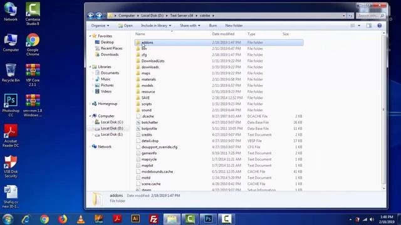Select Desktop under Favorites
Image resolution: width=401 pixels, height=225 pixels.
pos(107,42)
